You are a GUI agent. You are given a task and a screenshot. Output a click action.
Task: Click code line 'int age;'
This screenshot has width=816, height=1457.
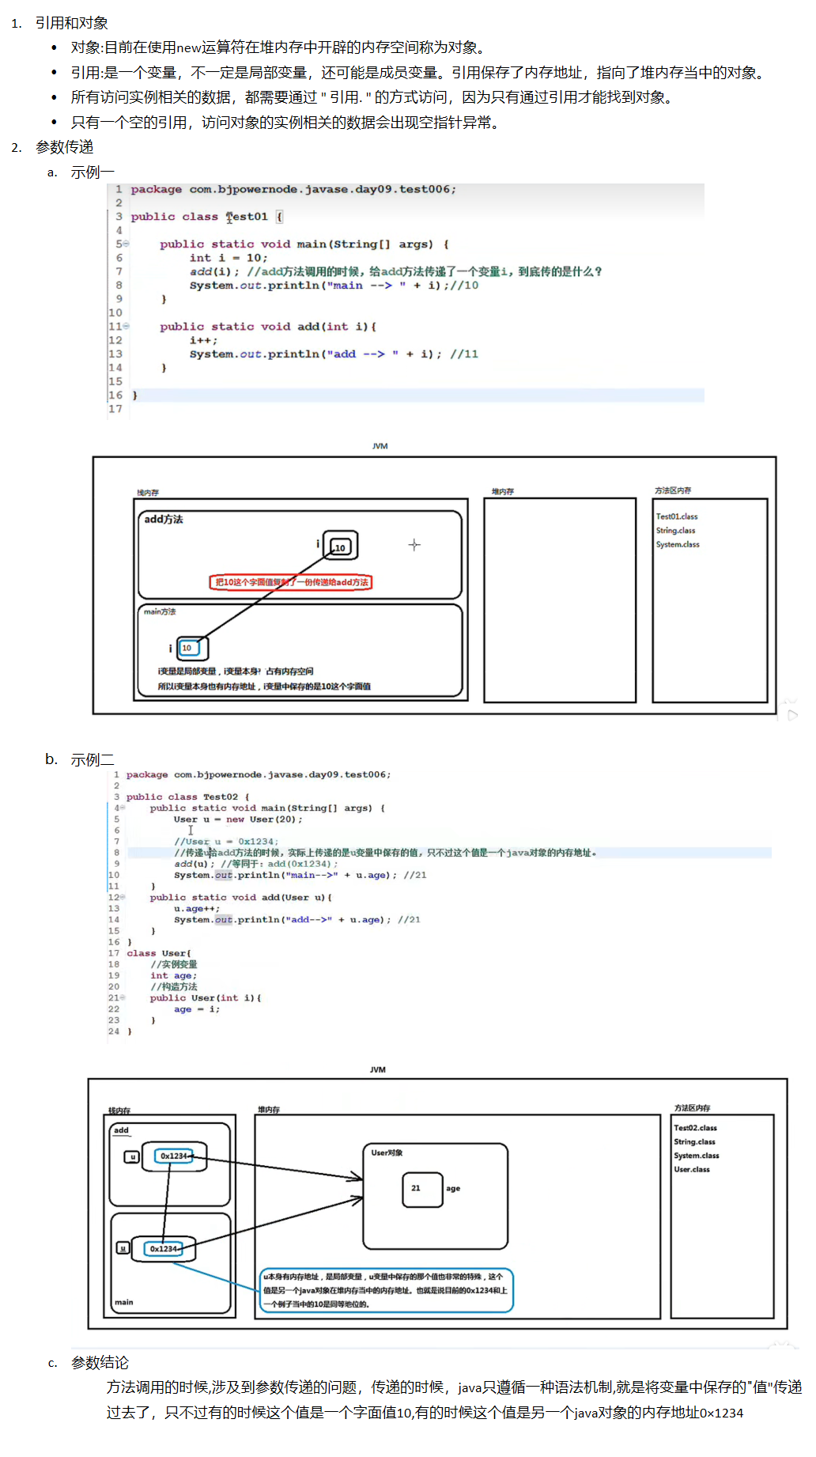pos(173,975)
